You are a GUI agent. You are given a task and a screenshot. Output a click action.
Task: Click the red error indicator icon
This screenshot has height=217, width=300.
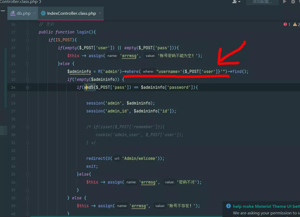pyautogui.click(x=285, y=24)
